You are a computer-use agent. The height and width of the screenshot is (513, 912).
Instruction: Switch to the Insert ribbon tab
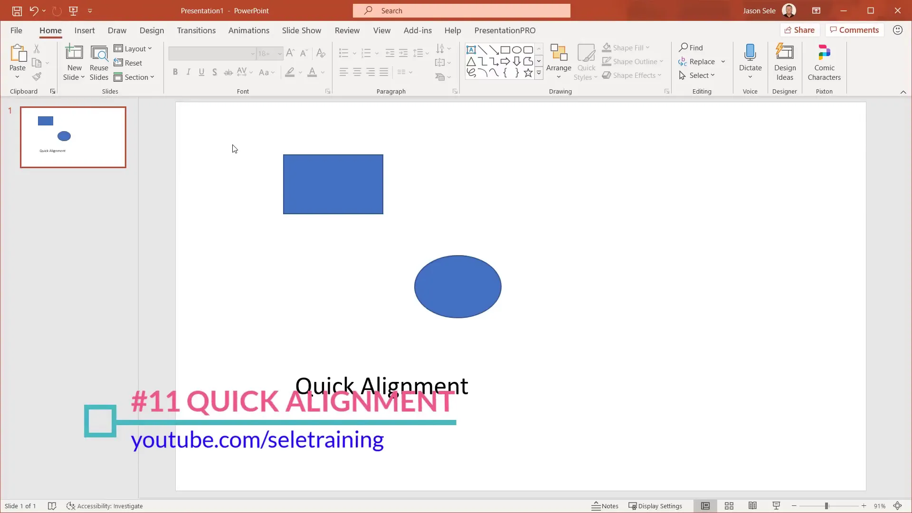84,30
